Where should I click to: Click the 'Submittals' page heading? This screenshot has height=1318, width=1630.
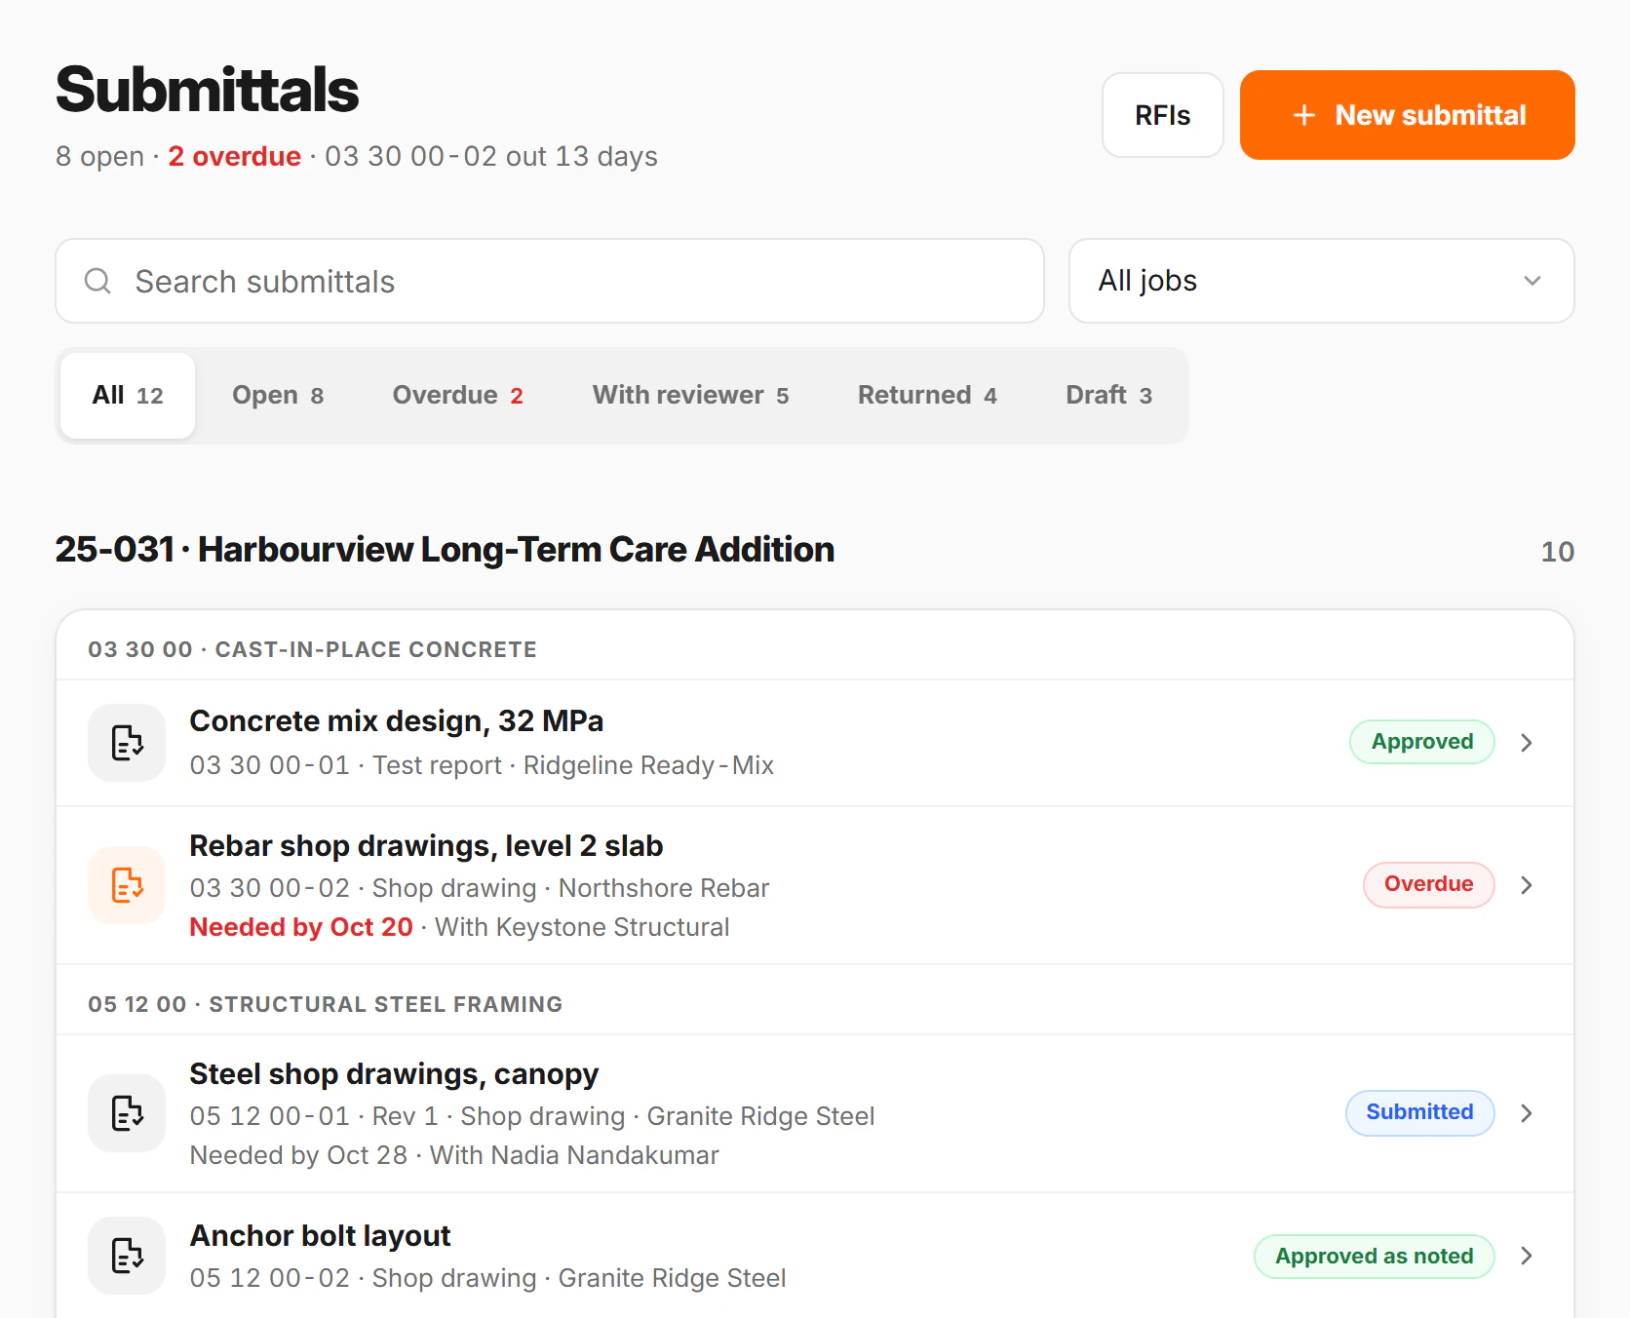point(207,90)
